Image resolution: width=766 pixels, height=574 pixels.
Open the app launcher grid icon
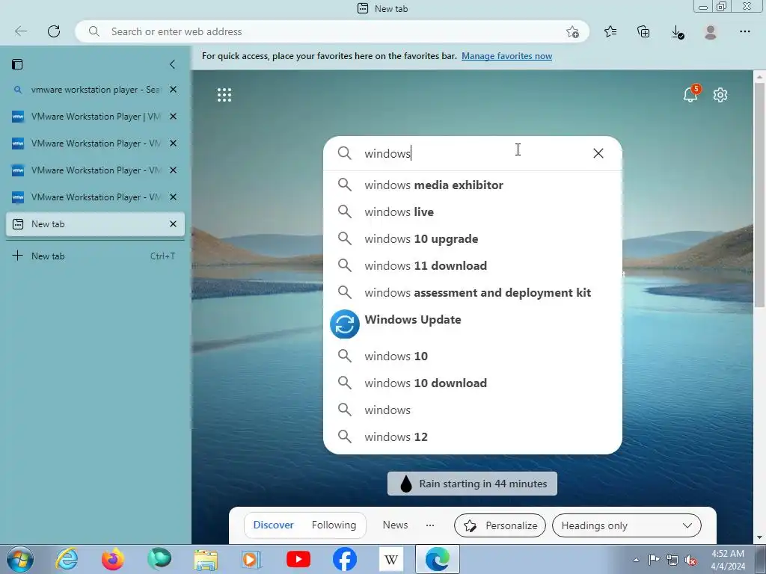[x=224, y=95]
